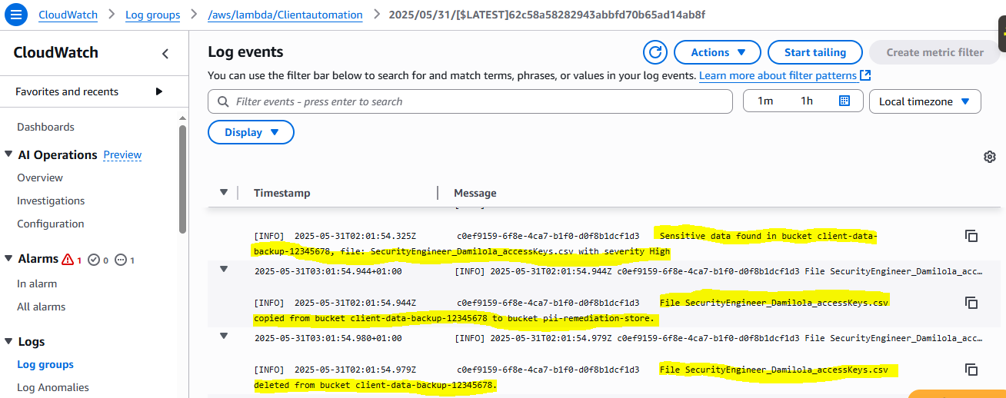
Task: Toggle expand all rows arrow in table header
Action: coord(224,192)
